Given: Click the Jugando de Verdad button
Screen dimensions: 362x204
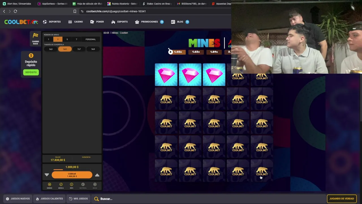Looking at the screenshot, I should tap(342, 199).
